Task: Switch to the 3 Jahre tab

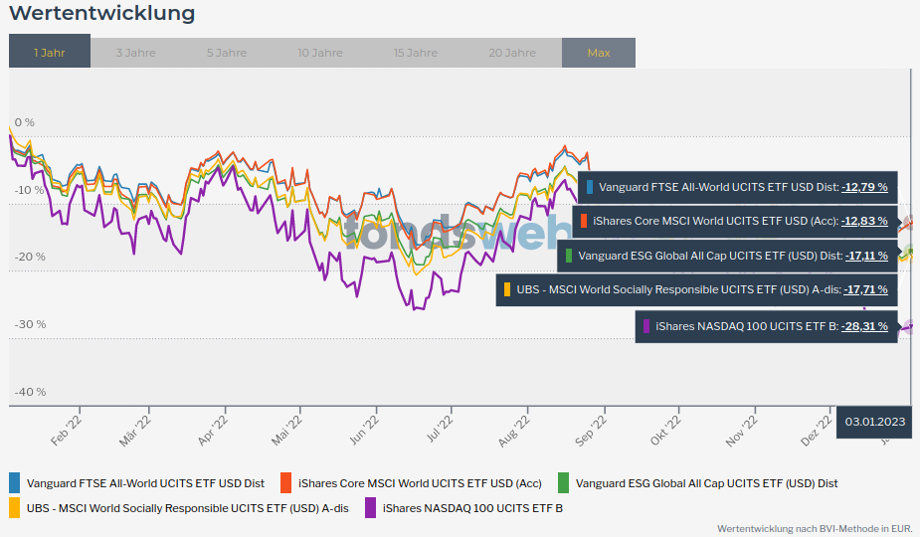Action: (135, 53)
